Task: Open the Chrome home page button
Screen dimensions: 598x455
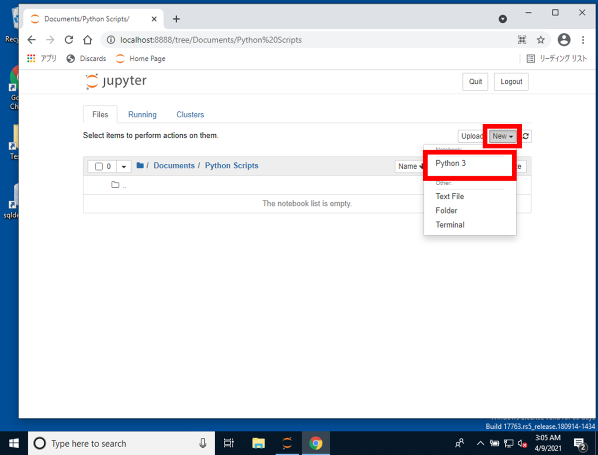Action: pos(88,40)
